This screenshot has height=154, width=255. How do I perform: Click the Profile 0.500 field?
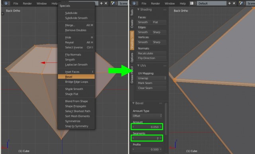point(147,150)
